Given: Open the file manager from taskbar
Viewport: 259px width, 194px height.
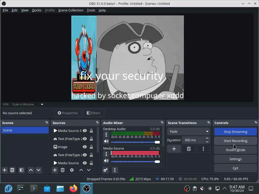Looking at the screenshot, I should (60, 188).
